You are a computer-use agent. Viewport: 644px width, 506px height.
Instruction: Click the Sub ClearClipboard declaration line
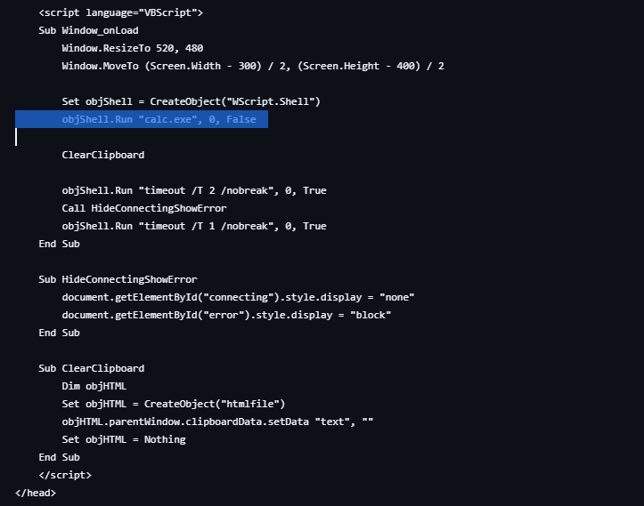click(x=91, y=368)
